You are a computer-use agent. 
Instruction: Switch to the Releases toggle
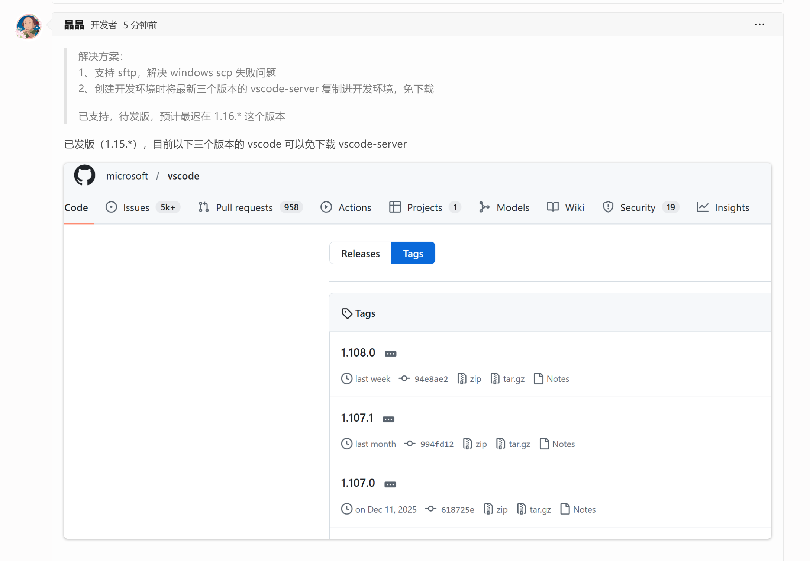(x=360, y=253)
